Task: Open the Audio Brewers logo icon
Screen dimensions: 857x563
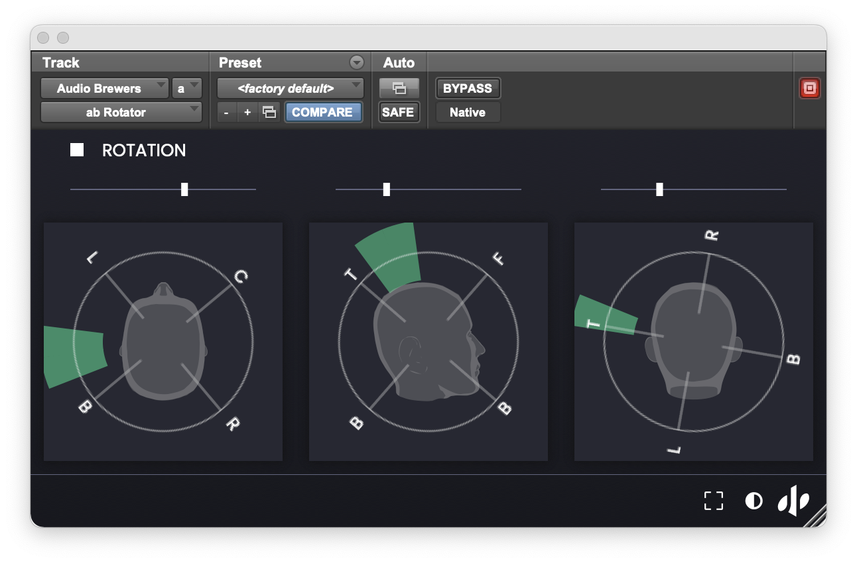Action: (x=793, y=501)
